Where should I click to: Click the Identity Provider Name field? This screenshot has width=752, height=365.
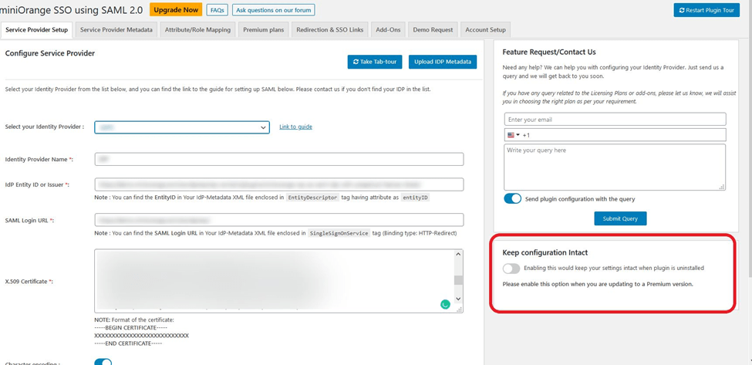click(x=279, y=159)
